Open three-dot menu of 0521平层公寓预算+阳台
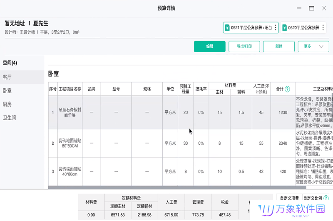Image resolution: width=333 pixels, height=221 pixels. [x=276, y=27]
